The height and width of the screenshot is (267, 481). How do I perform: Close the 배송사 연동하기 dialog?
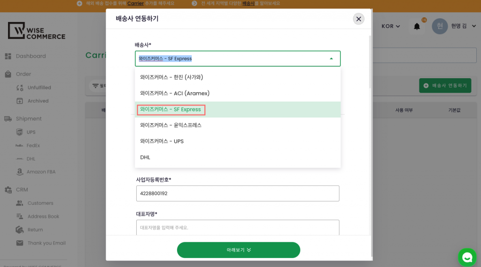358,19
